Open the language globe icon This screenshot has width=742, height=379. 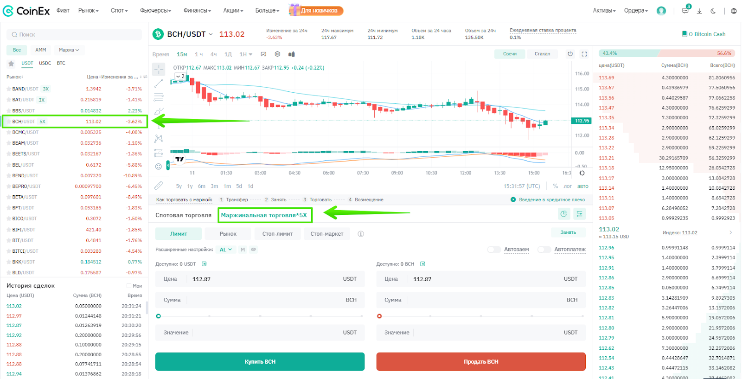tap(734, 11)
